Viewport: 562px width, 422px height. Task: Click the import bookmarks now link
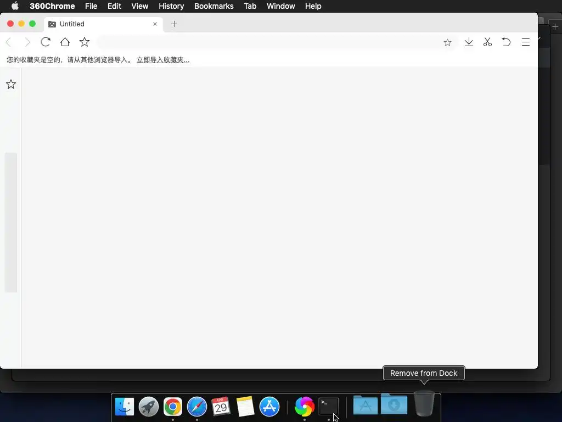click(163, 60)
